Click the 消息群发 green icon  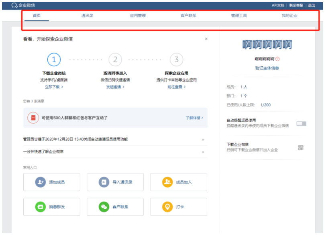pos(40,207)
